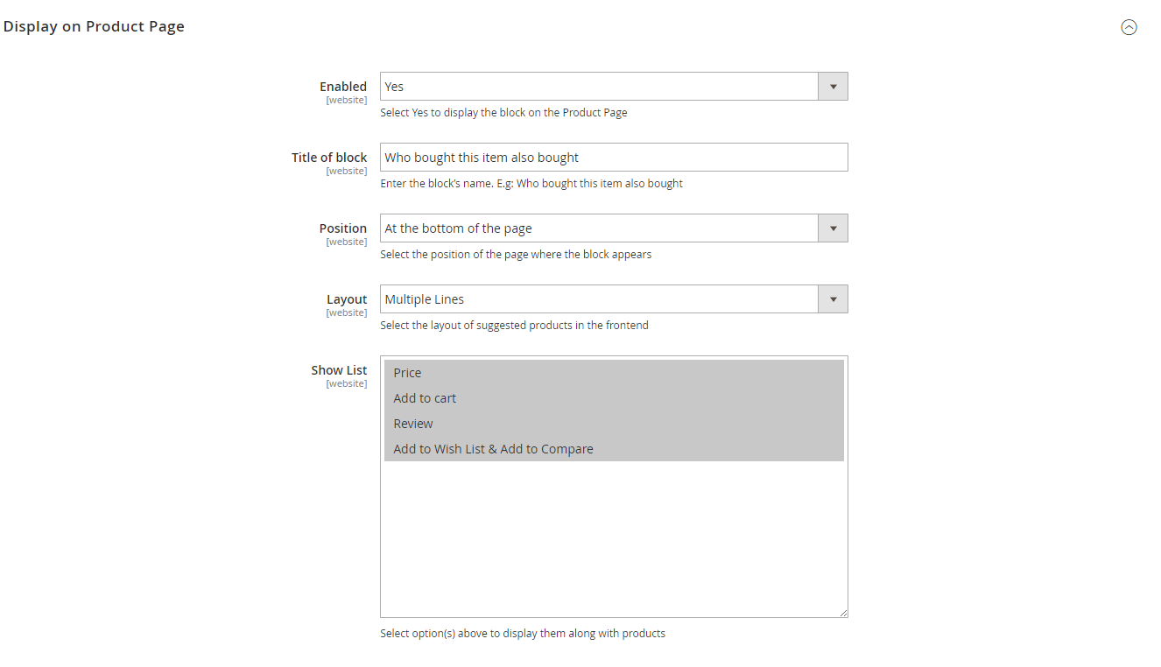Click the "Display on Product Page" section header
The height and width of the screenshot is (667, 1161).
(x=94, y=26)
